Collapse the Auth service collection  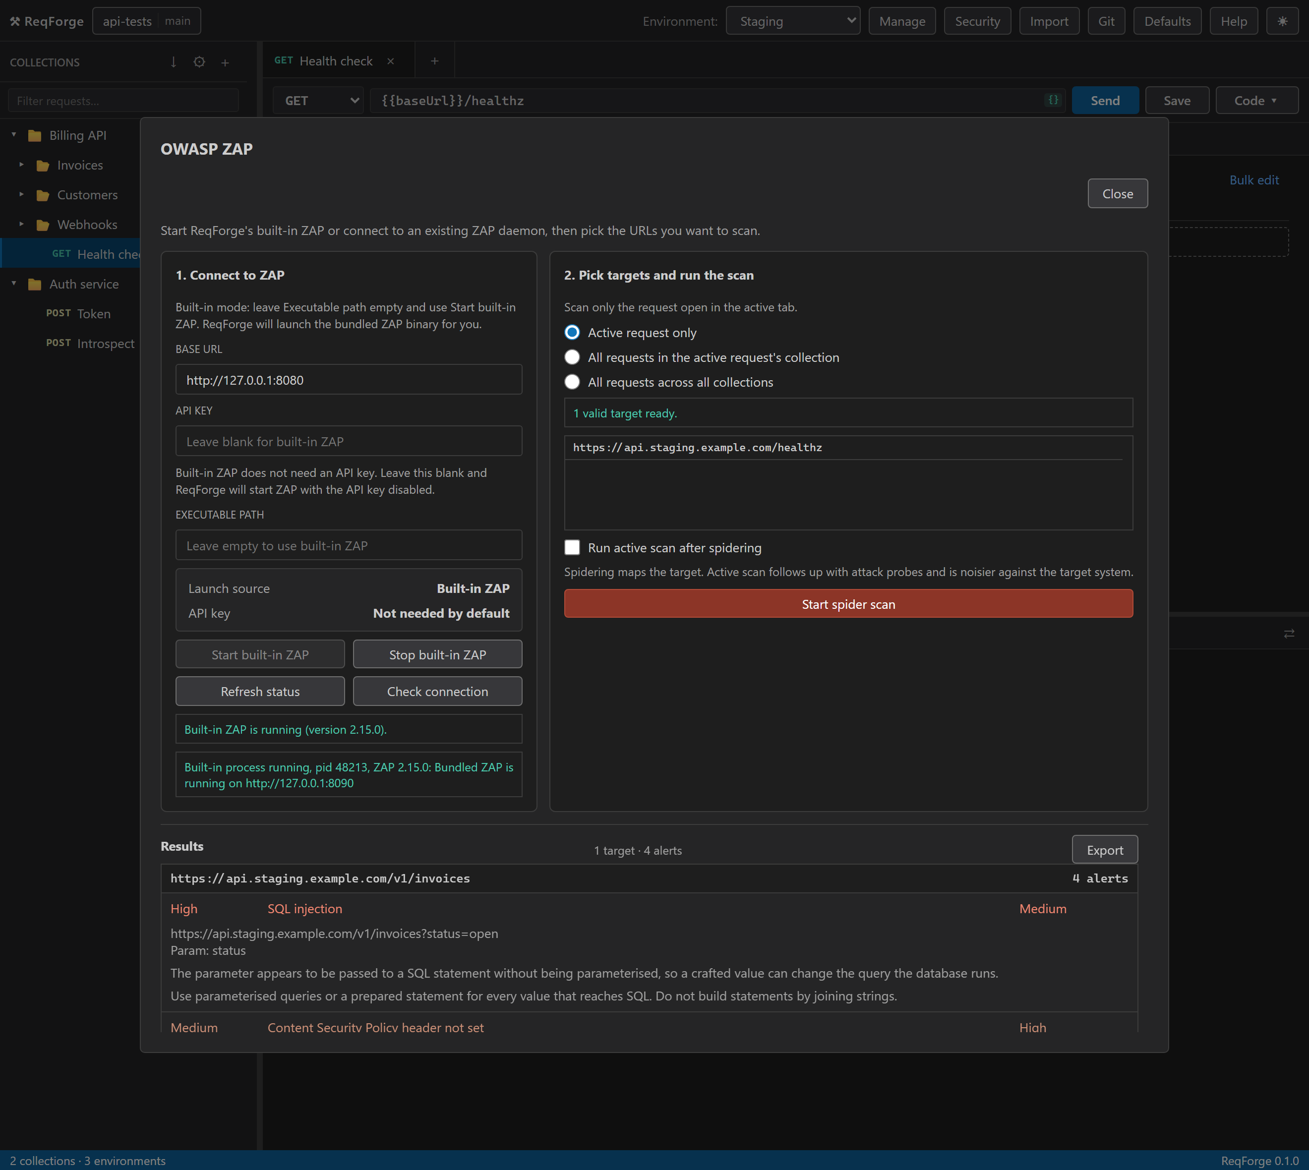(14, 284)
